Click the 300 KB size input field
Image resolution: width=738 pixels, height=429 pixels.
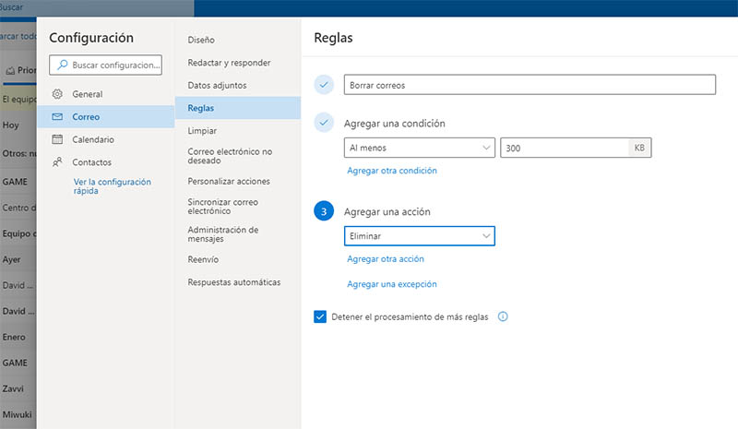click(x=564, y=148)
